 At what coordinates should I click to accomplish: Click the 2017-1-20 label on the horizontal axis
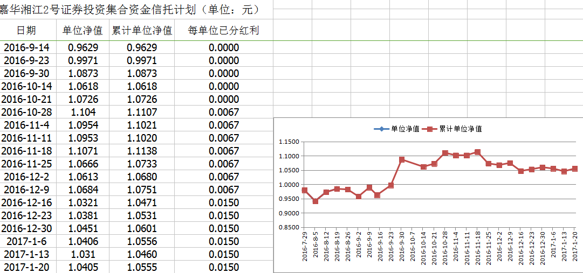[x=575, y=248]
